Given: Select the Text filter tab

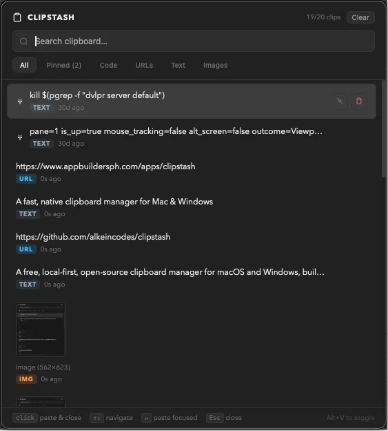Looking at the screenshot, I should pos(178,65).
